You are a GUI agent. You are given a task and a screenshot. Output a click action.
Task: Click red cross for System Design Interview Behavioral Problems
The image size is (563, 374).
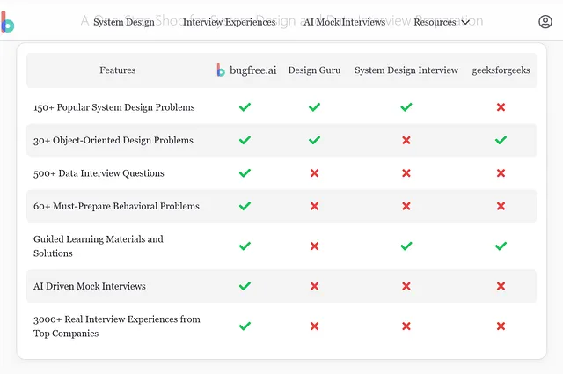click(406, 206)
